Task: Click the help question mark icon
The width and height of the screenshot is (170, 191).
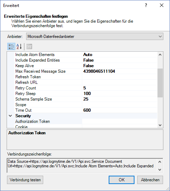Action: pos(146,5)
